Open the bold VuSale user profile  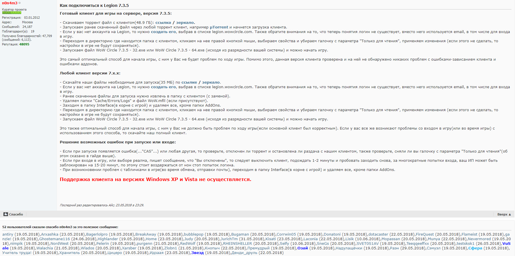506,244
